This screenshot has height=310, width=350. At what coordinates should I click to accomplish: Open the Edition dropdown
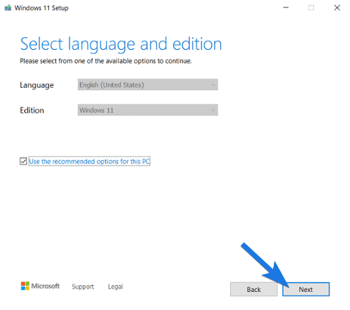coord(148,110)
